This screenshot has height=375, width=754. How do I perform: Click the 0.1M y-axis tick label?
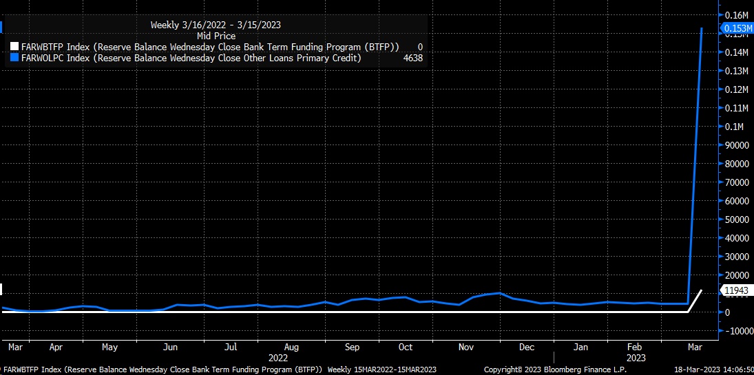tap(734, 127)
